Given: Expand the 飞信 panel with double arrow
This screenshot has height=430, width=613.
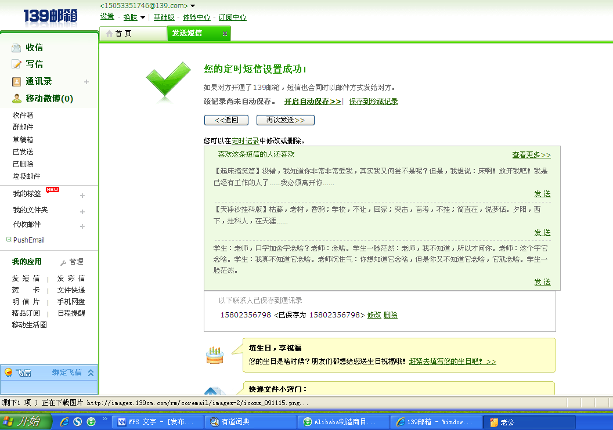Looking at the screenshot, I should click(x=91, y=373).
